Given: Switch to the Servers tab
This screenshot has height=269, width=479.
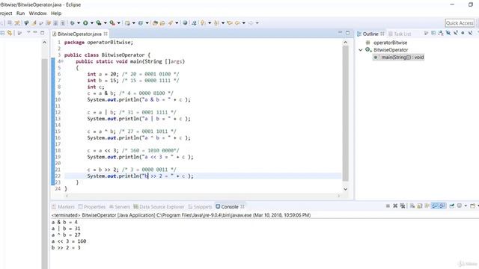Looking at the screenshot, I should click(120, 207).
